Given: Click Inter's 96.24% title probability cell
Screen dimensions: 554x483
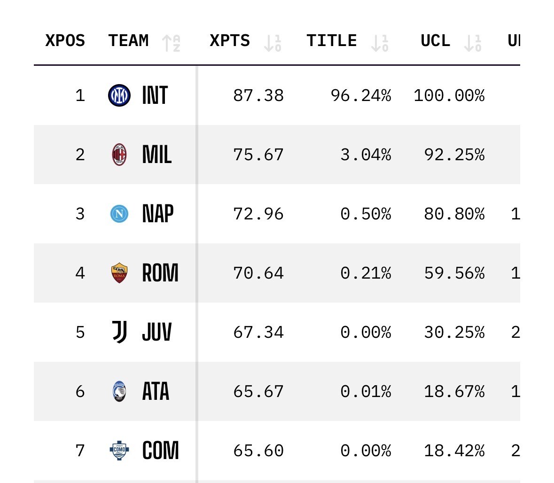Looking at the screenshot, I should (360, 96).
